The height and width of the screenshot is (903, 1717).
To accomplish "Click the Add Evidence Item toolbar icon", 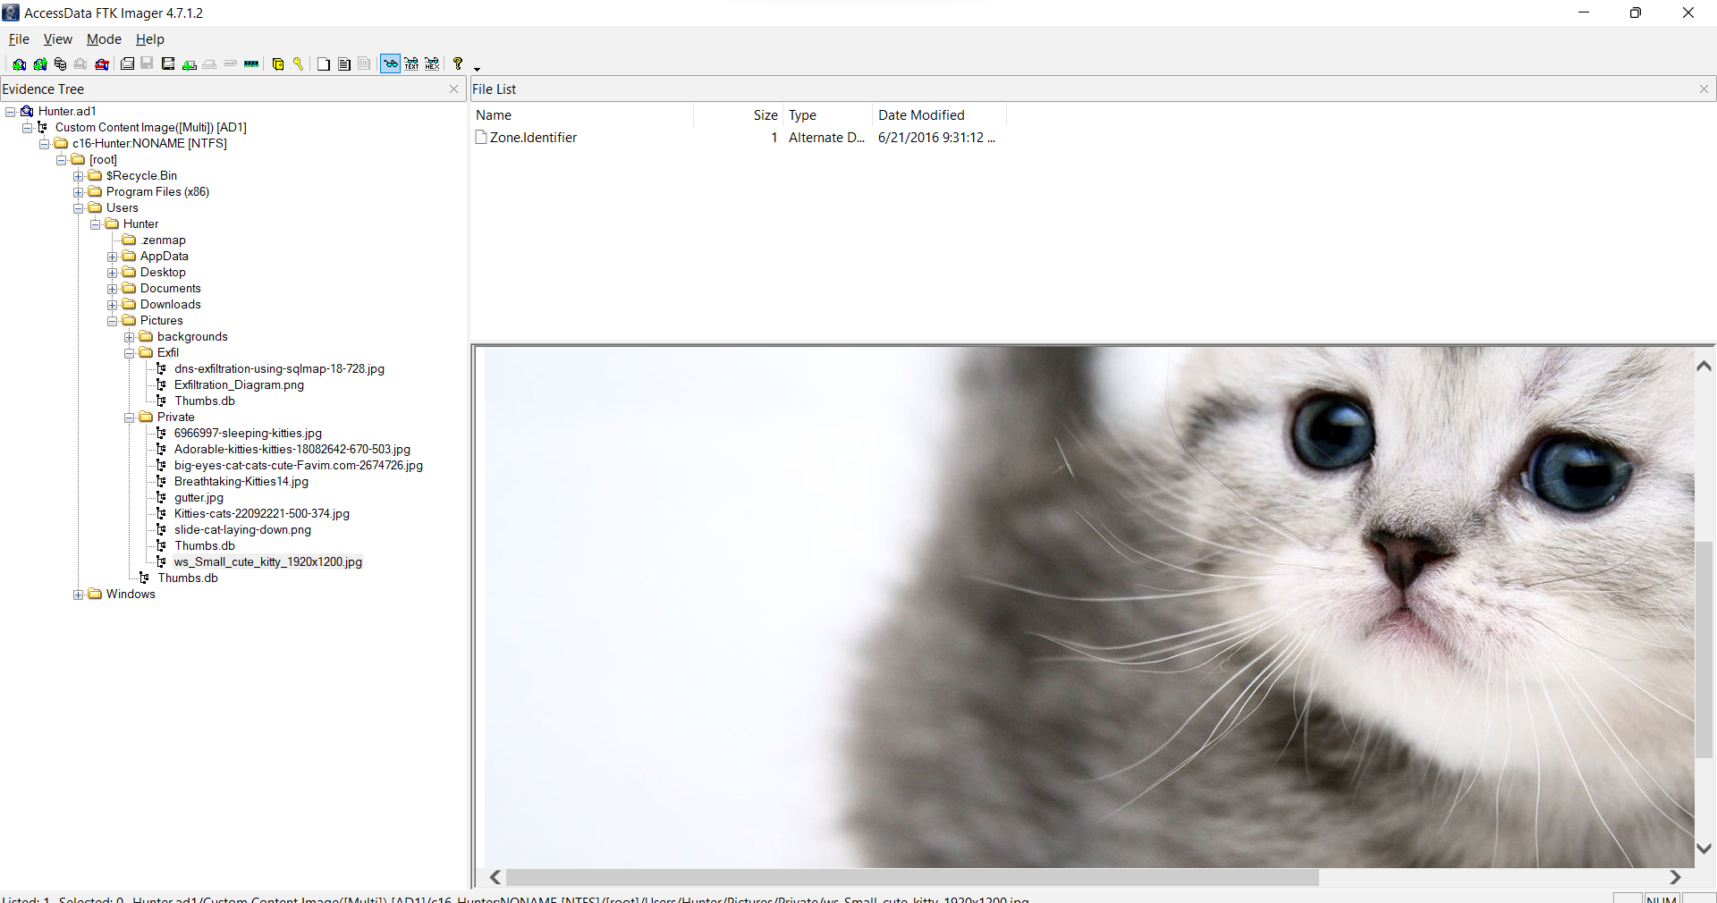I will tap(19, 63).
